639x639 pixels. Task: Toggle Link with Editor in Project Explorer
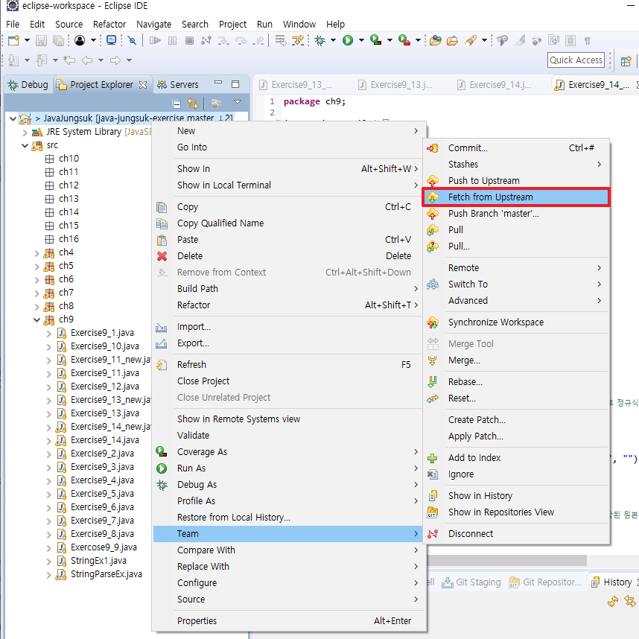193,104
